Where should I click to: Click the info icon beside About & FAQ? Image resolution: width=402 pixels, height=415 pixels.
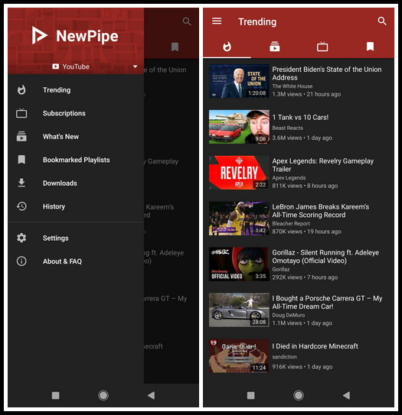tap(21, 261)
